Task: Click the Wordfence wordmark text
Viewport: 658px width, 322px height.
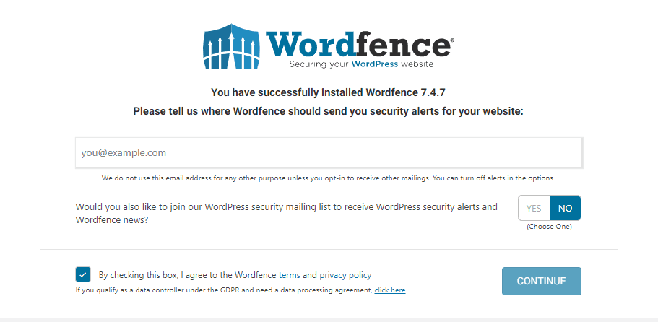Action: click(x=358, y=44)
